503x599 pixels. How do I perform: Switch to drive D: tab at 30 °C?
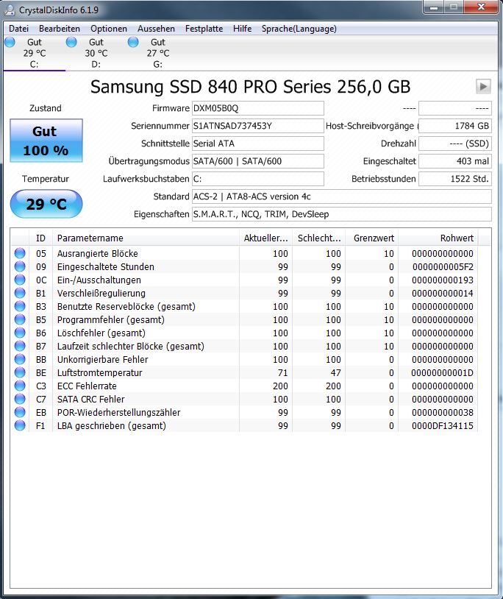pos(96,53)
